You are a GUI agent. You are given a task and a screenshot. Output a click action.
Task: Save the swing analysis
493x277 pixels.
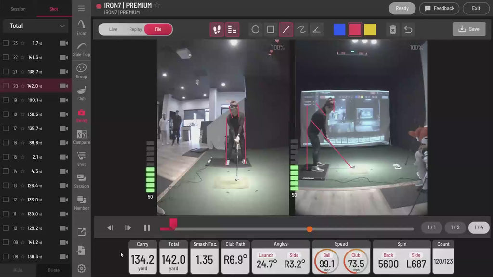(469, 29)
